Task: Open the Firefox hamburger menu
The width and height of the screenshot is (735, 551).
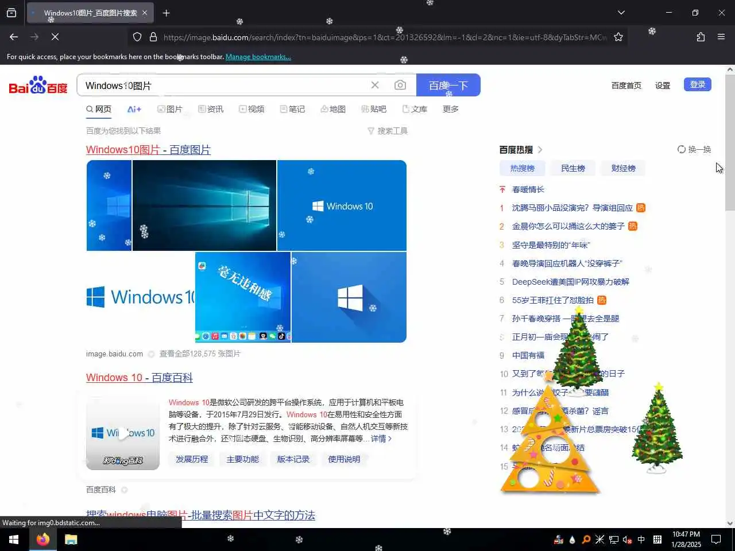Action: tap(721, 37)
